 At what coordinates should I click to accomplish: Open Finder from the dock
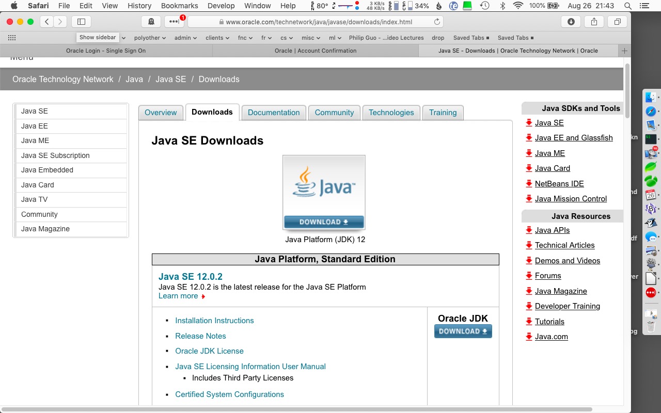pos(651,97)
